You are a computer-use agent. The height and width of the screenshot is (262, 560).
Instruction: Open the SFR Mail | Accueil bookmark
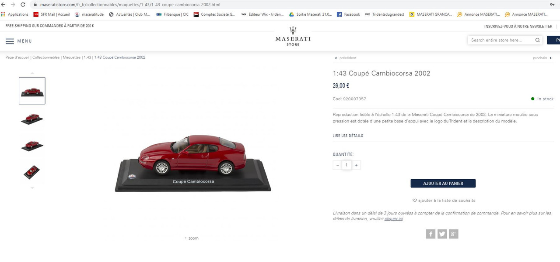point(51,14)
